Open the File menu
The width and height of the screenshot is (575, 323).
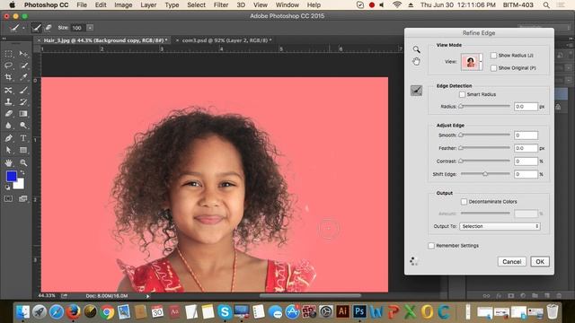(x=82, y=4)
